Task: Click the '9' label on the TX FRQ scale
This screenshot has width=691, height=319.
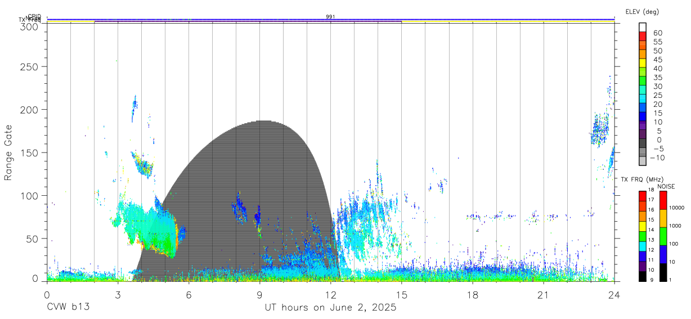Action: tap(652, 280)
